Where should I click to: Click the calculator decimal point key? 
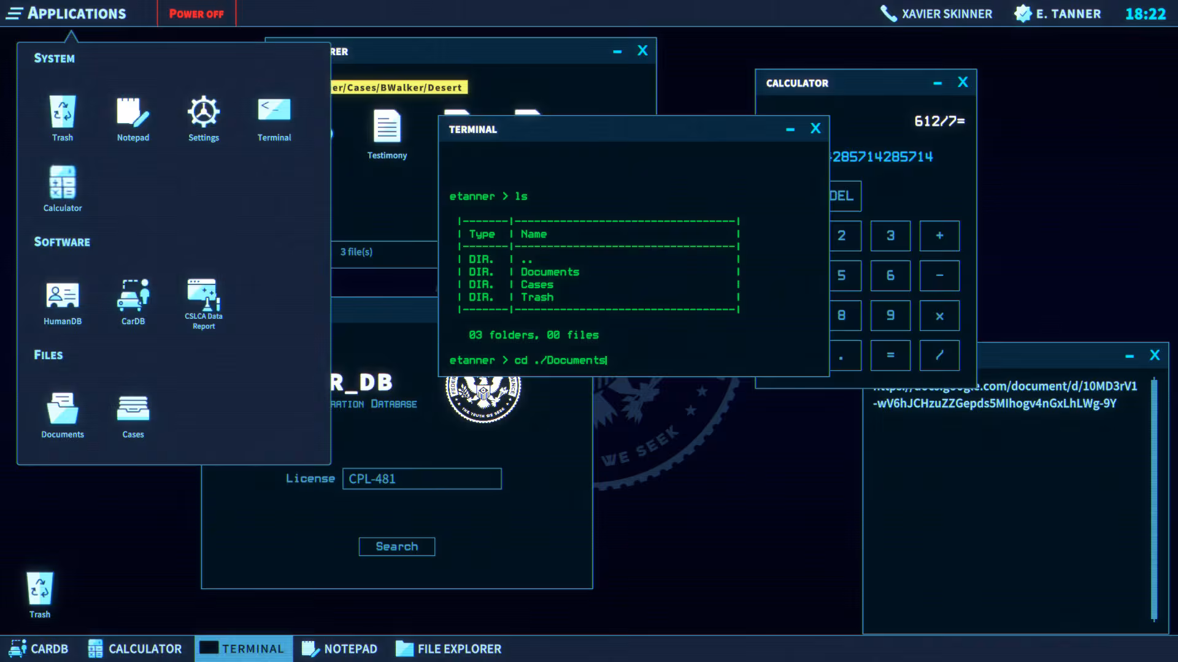(x=845, y=356)
